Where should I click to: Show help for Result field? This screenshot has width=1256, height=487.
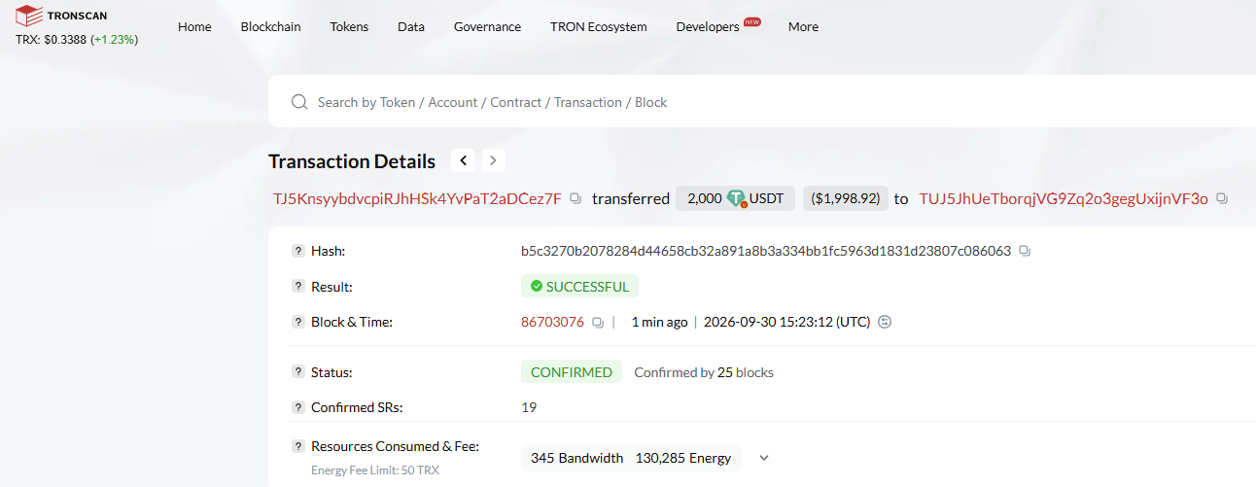pos(298,287)
